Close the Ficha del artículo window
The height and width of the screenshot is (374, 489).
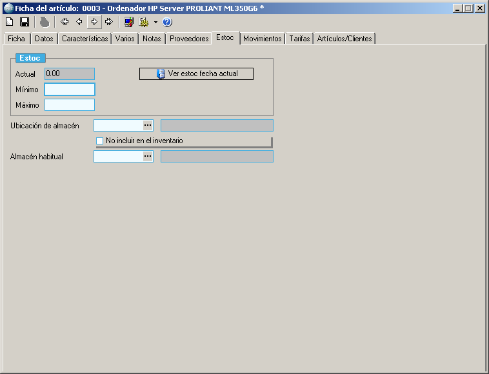click(x=479, y=8)
